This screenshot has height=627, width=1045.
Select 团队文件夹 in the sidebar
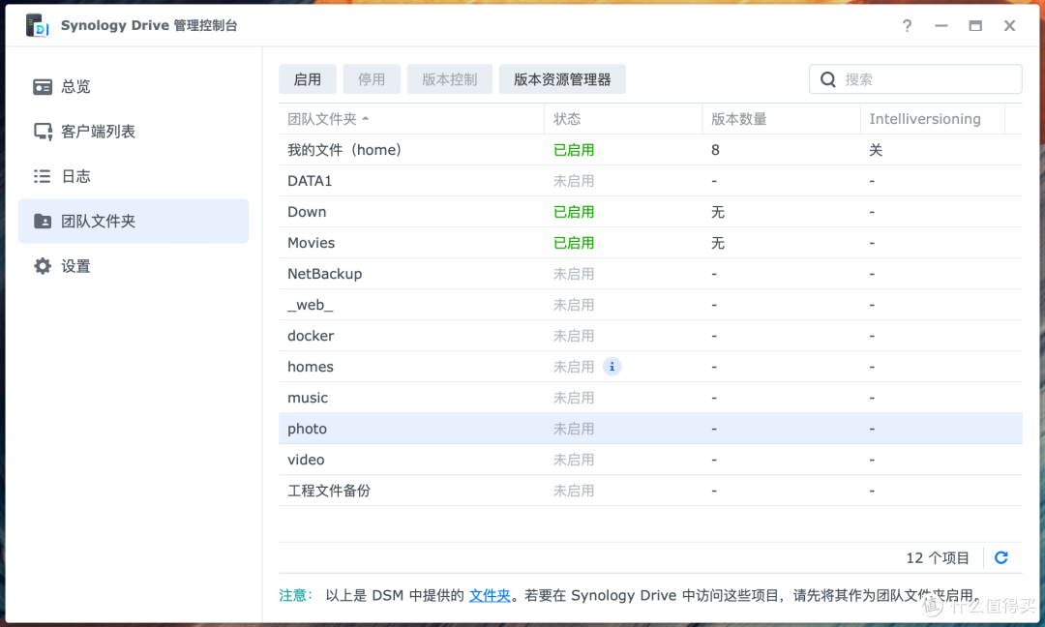click(x=98, y=222)
